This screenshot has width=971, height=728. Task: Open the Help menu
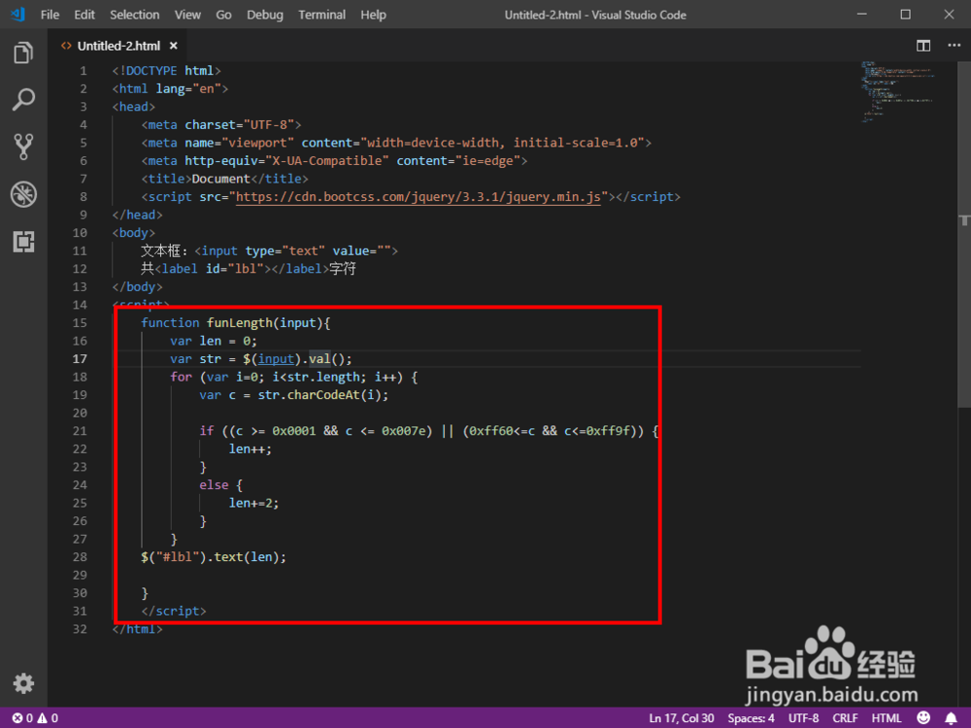373,15
